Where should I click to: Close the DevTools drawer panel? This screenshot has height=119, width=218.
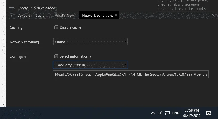[x=213, y=15]
